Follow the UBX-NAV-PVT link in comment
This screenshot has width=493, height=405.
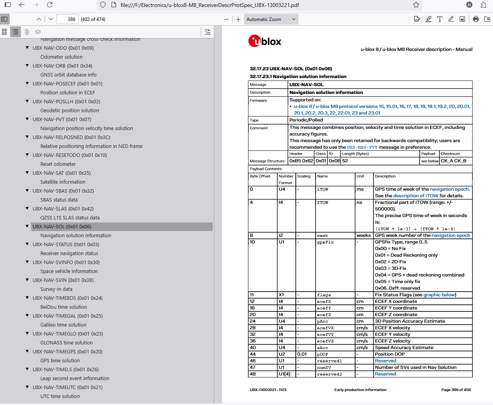pos(362,148)
